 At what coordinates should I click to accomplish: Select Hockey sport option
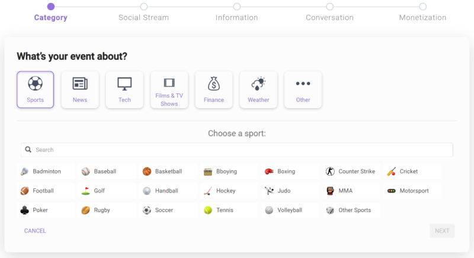tap(229, 191)
